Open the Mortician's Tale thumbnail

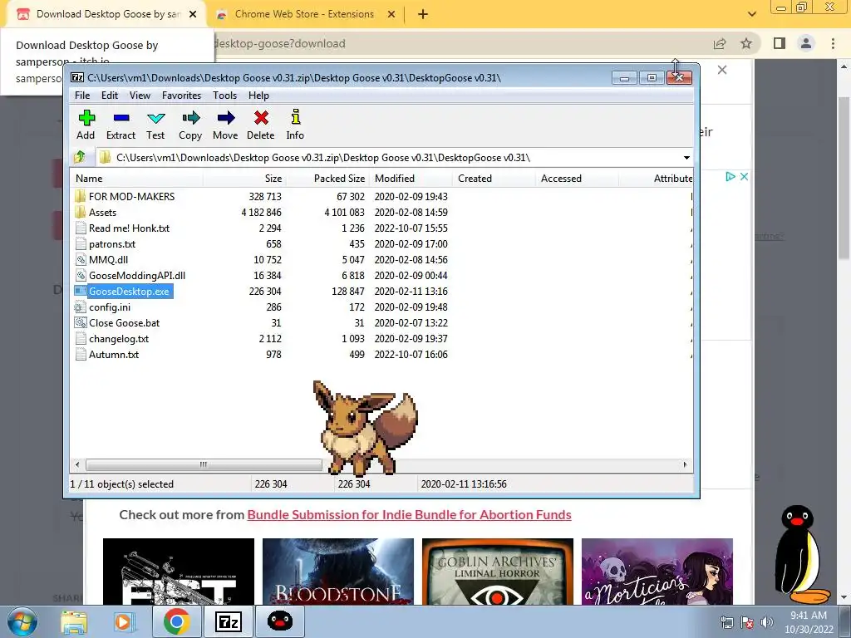(x=657, y=572)
